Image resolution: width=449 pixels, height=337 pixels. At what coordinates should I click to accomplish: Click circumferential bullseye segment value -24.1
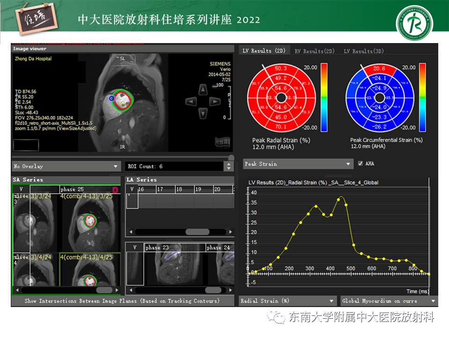(379, 78)
